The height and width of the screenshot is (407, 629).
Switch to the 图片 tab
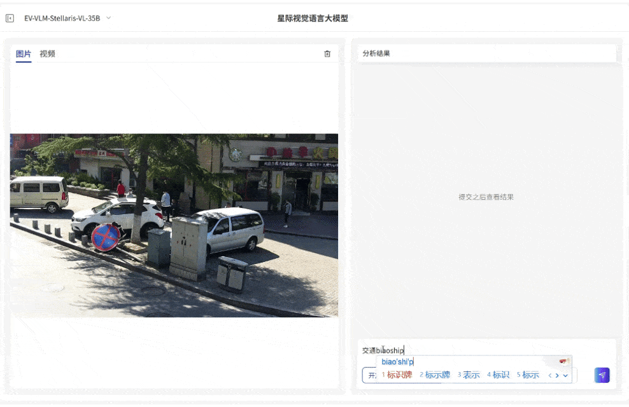pos(24,53)
